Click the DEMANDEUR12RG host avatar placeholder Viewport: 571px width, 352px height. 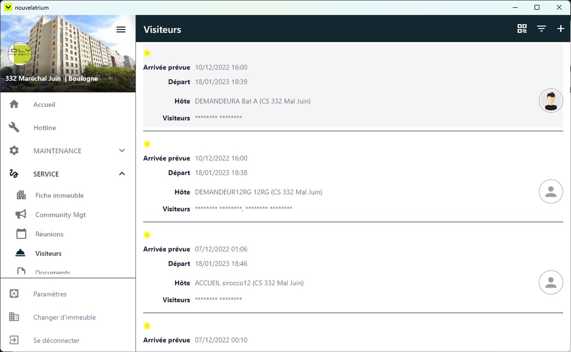(x=551, y=191)
